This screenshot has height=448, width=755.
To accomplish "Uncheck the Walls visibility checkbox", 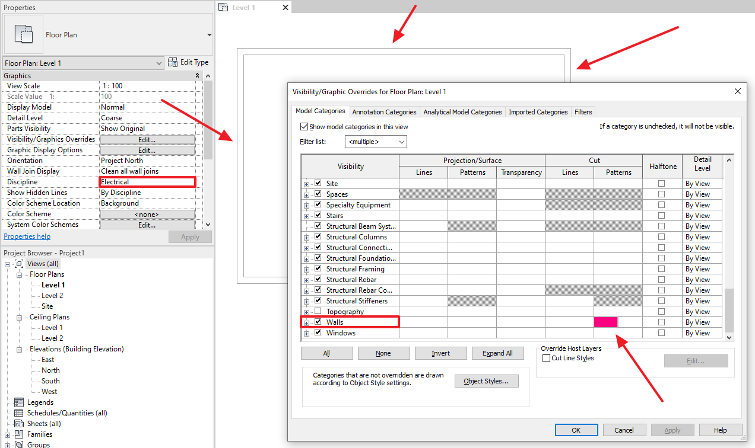I will (318, 322).
